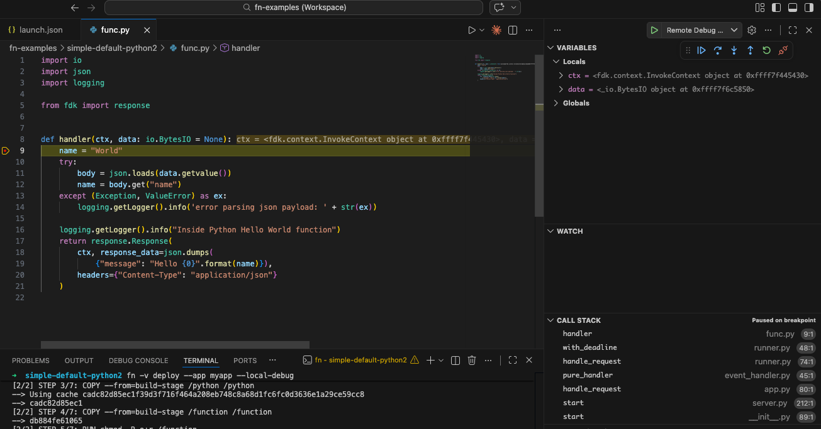This screenshot has height=429, width=821.
Task: Collapse the WATCH section
Action: pyautogui.click(x=550, y=231)
